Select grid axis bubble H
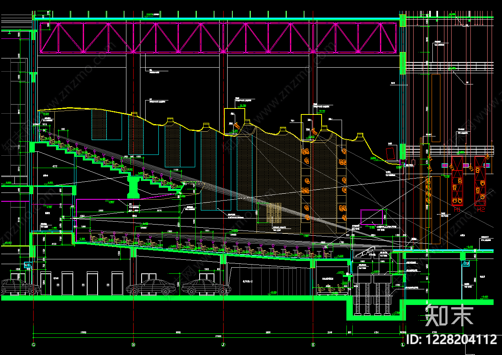Image resolution: width=502 pixels, height=355 pixels. [133, 344]
